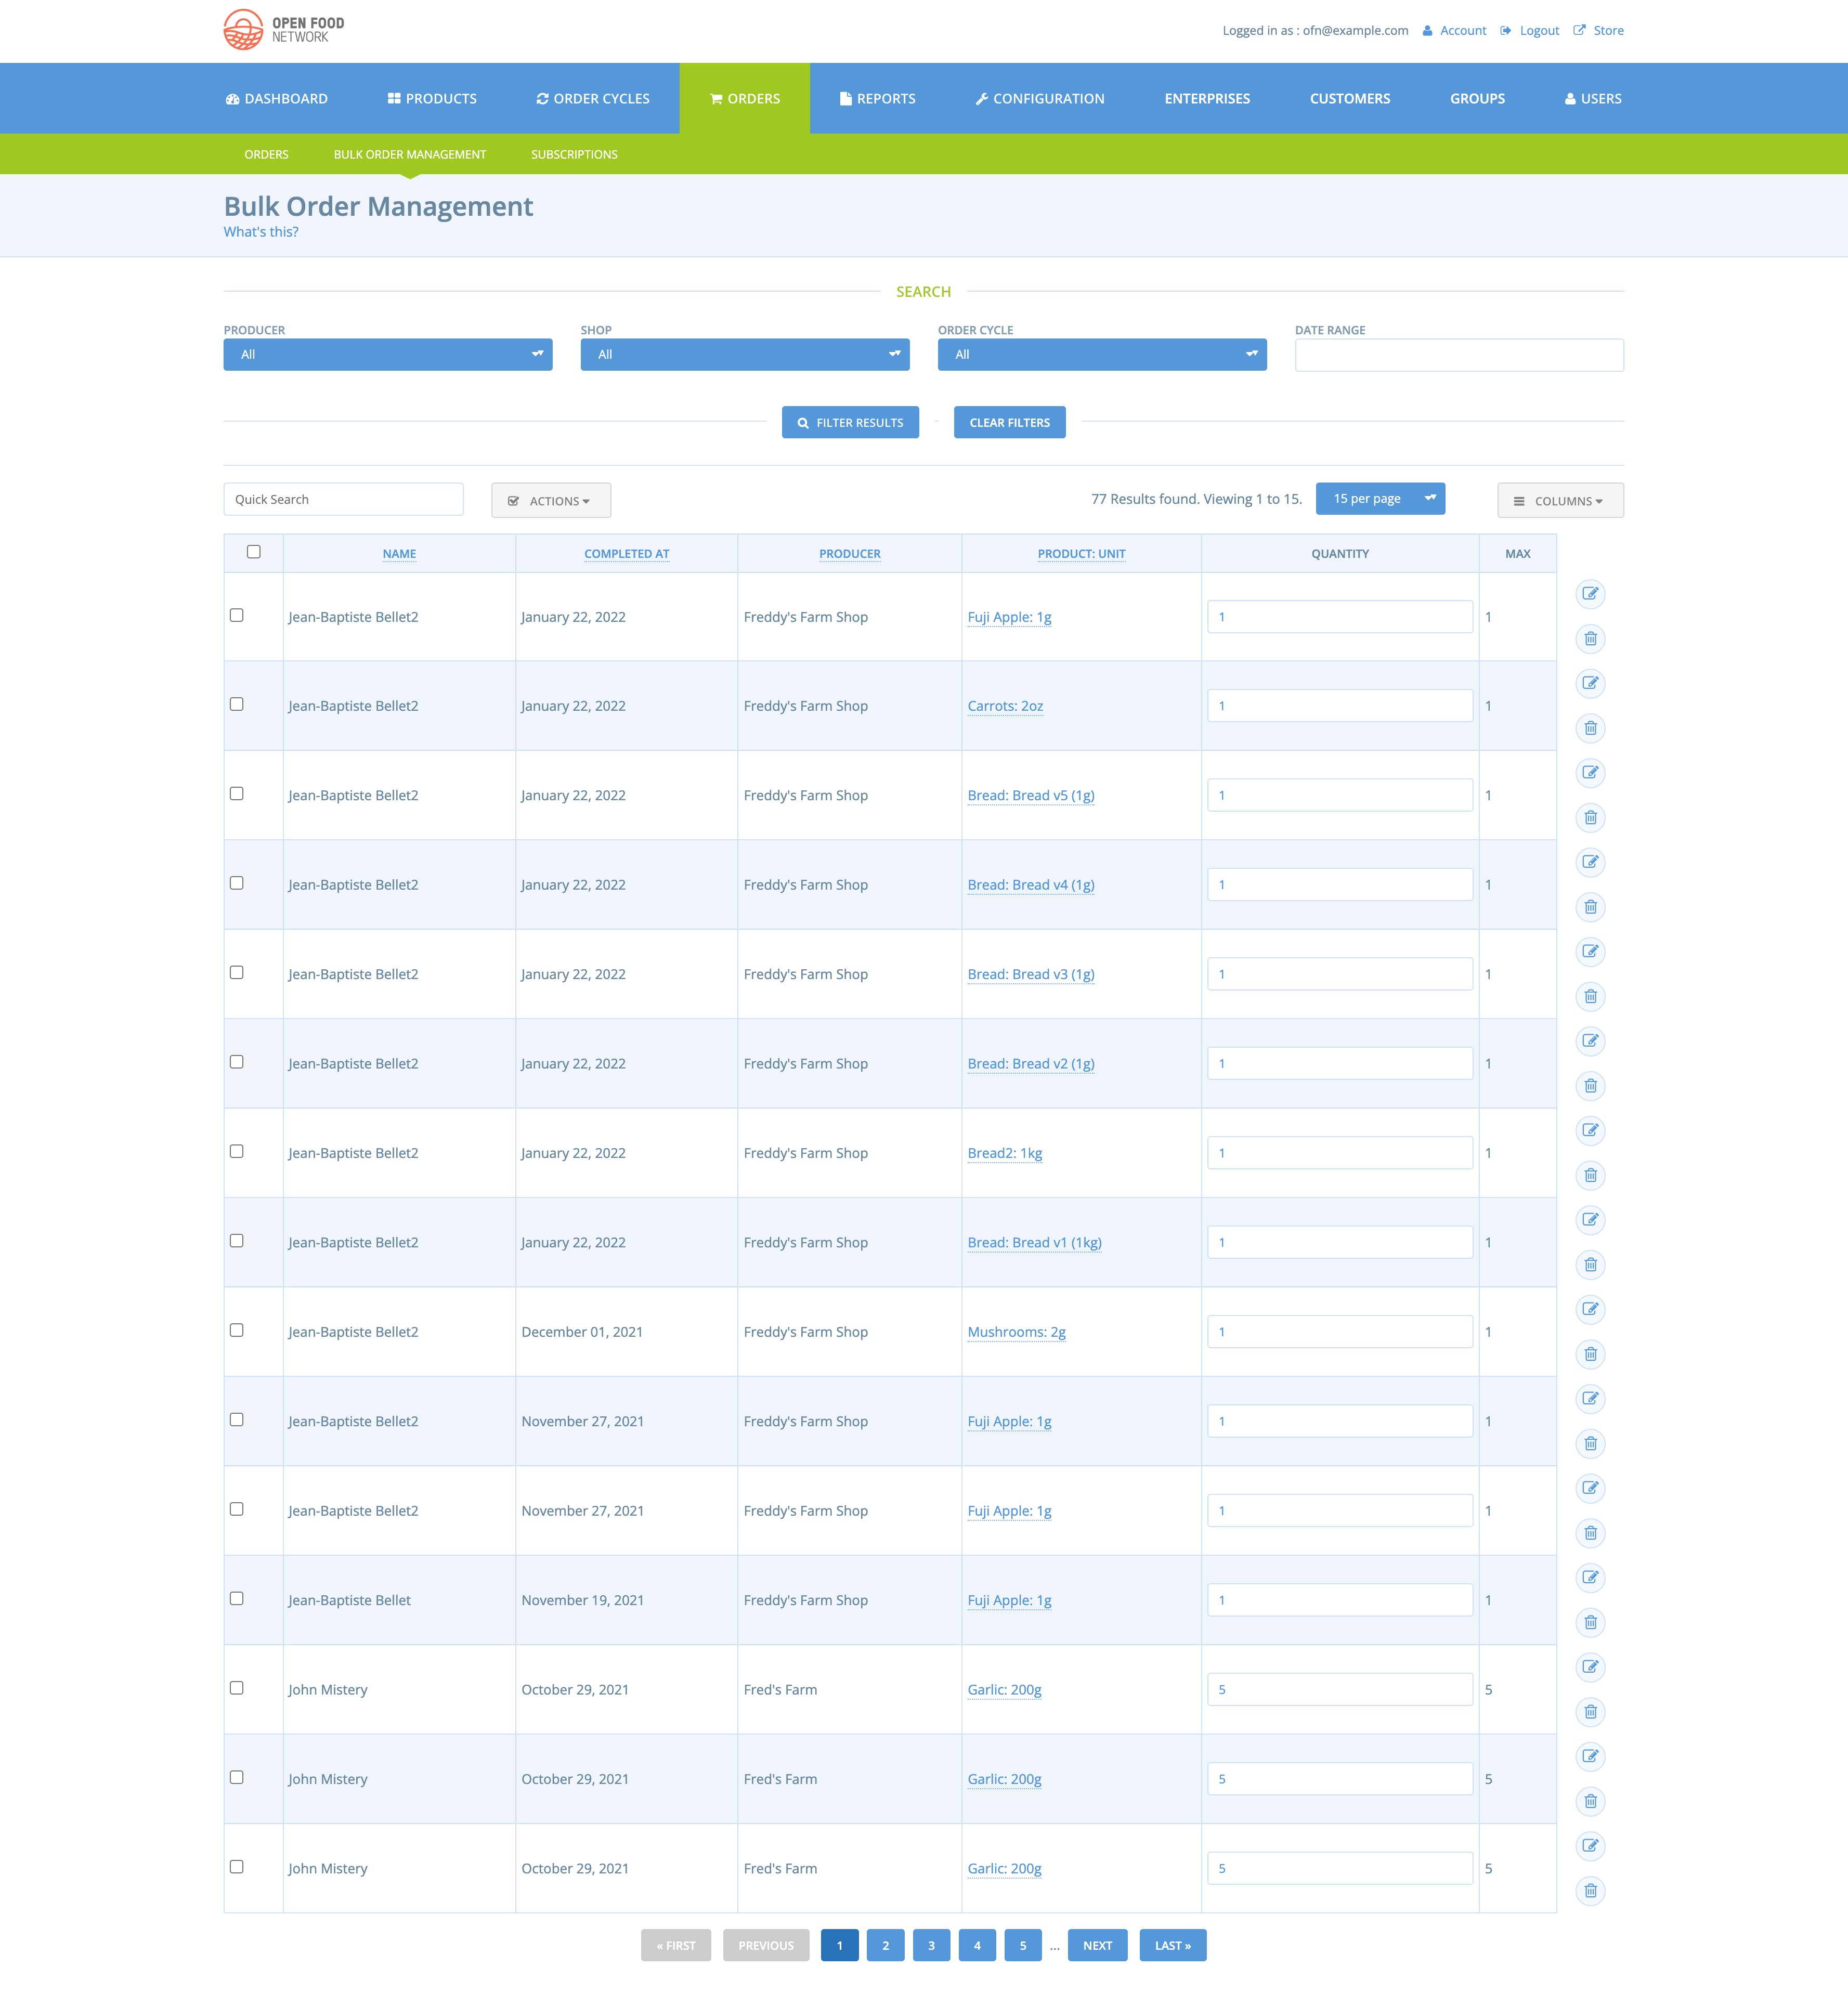Open the Bread2: 1kg product link
This screenshot has height=2006, width=1848.
[1004, 1152]
